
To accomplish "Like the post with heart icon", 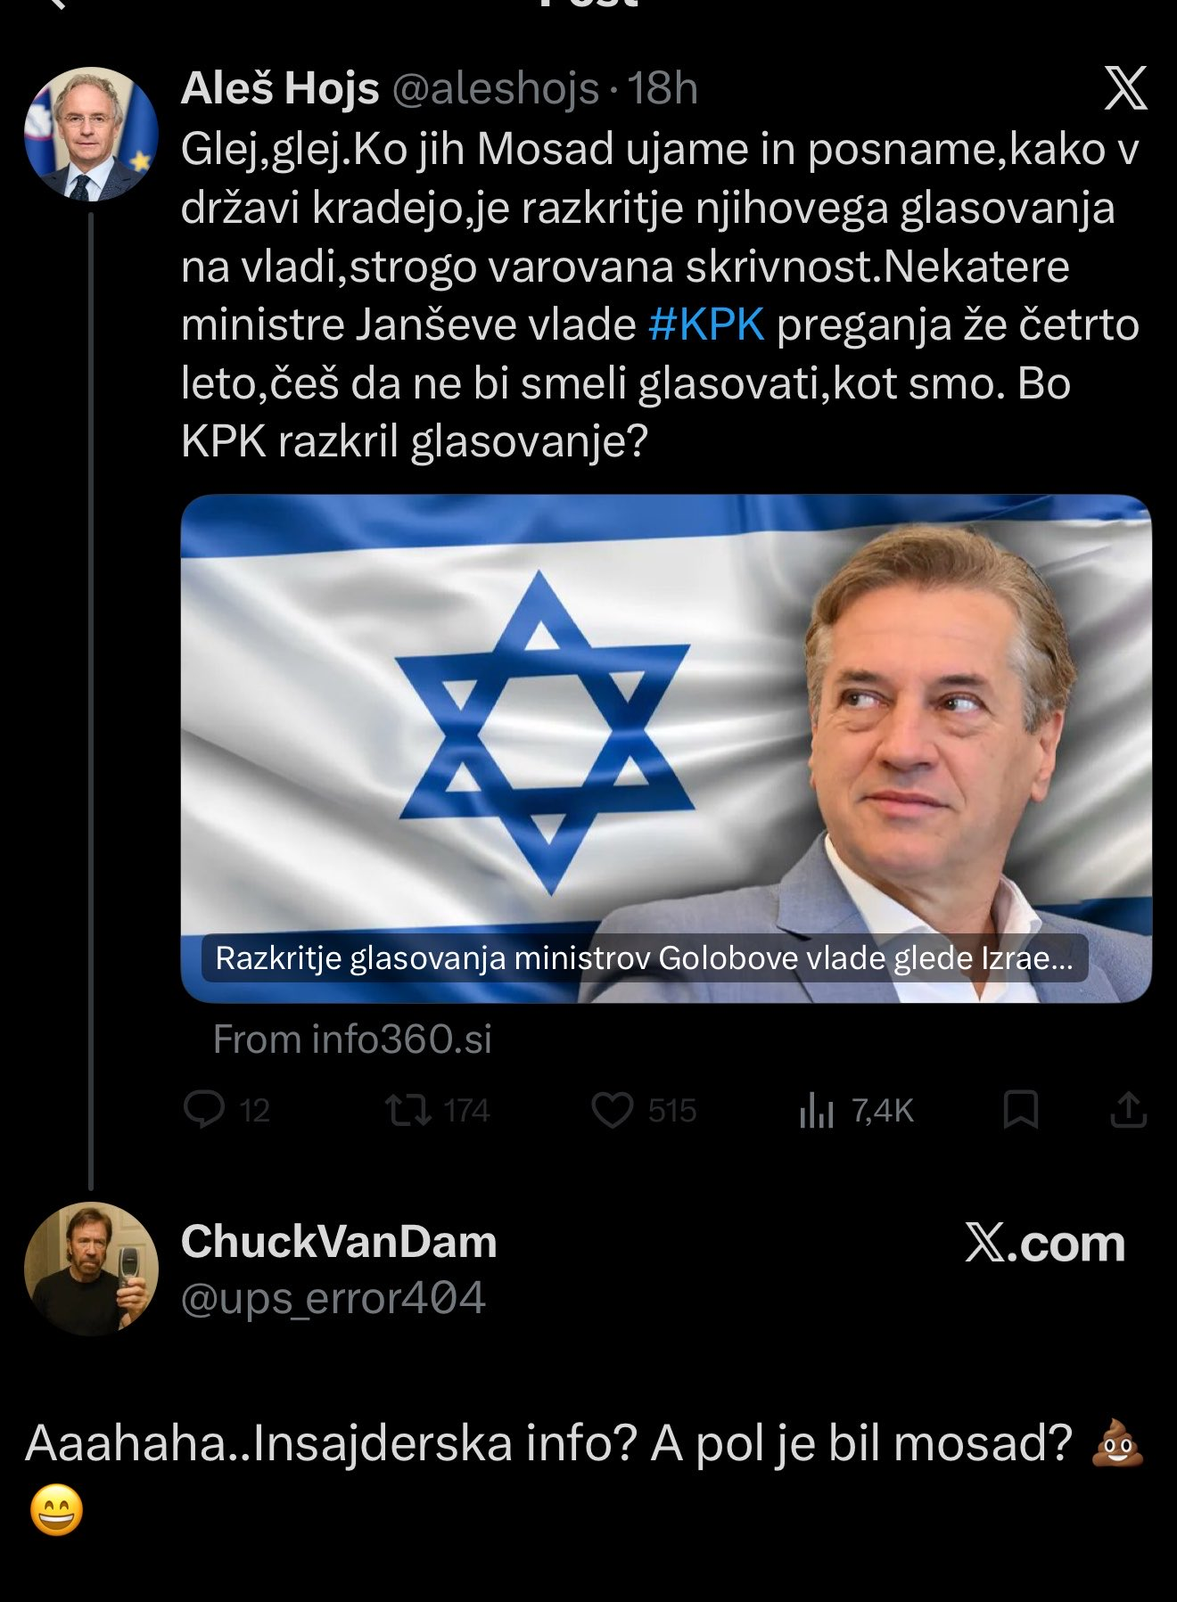I will (x=613, y=1110).
